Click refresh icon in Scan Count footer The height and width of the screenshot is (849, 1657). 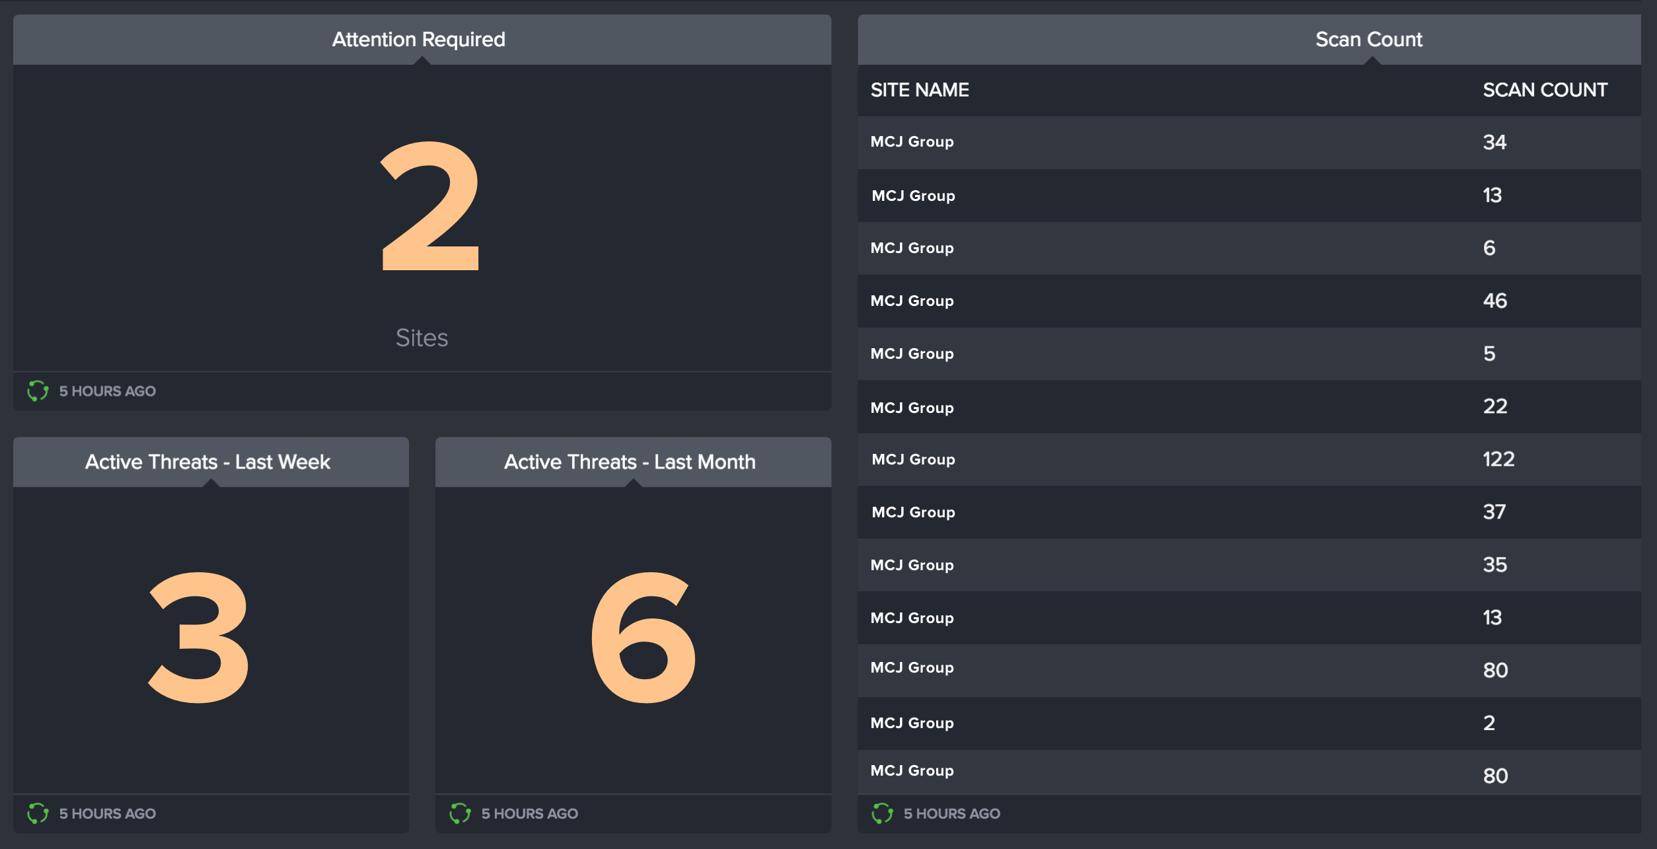tap(882, 813)
